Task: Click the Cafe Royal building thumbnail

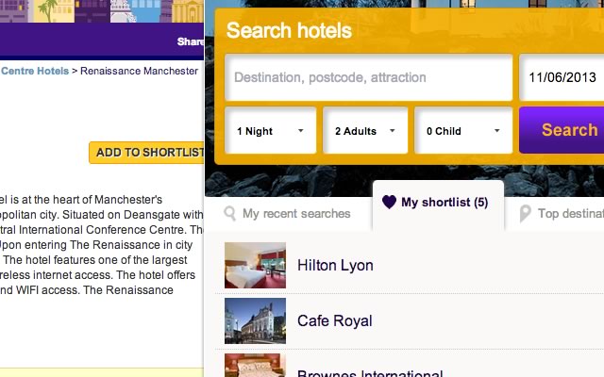Action: pyautogui.click(x=255, y=320)
